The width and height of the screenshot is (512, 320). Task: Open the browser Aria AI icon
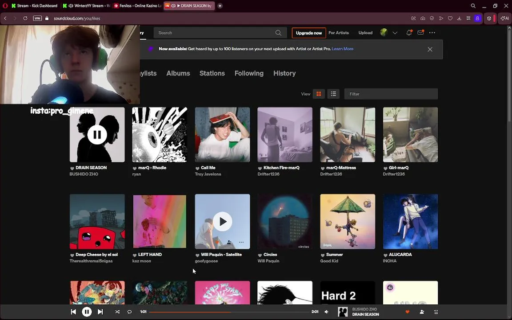[x=505, y=18]
